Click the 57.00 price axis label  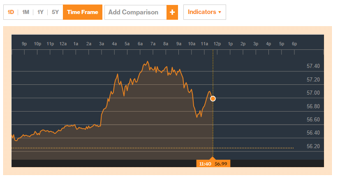coord(313,93)
